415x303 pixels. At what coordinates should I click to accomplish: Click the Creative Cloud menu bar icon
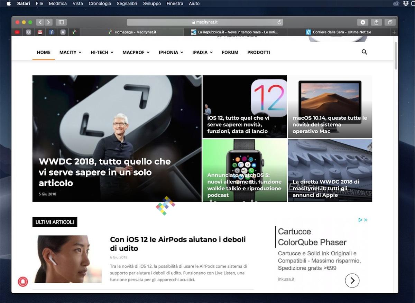coord(396,3)
